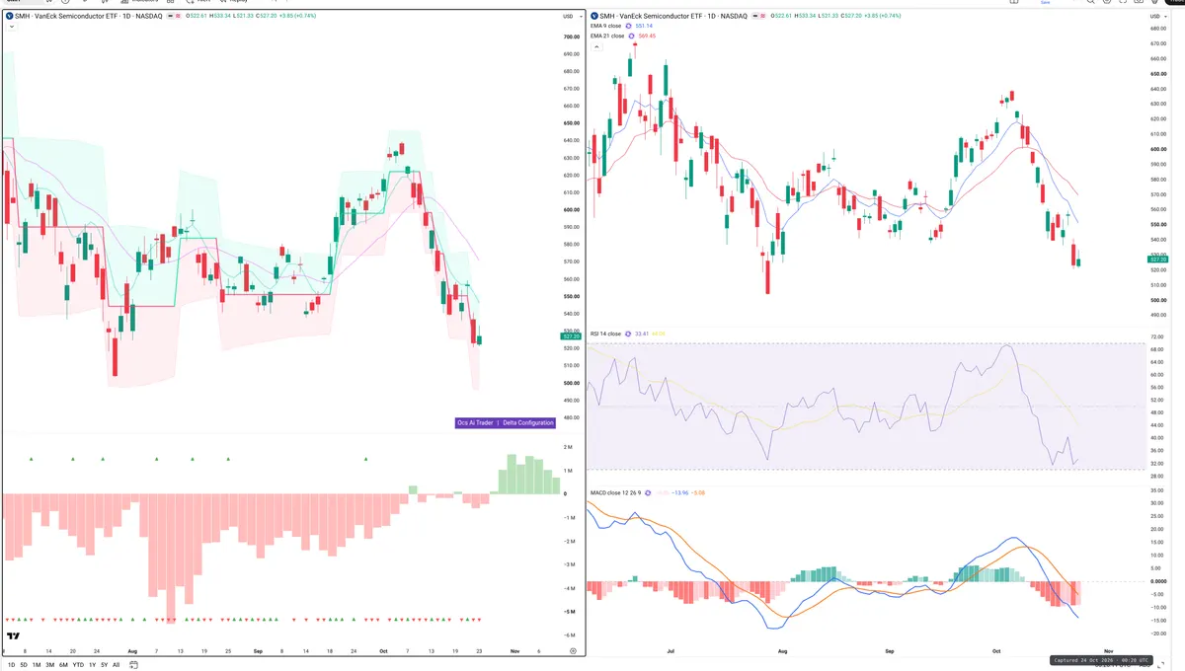Select the 5D time range
This screenshot has height=671, width=1185.
click(24, 665)
